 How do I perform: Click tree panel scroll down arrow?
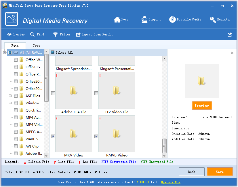[46, 156]
